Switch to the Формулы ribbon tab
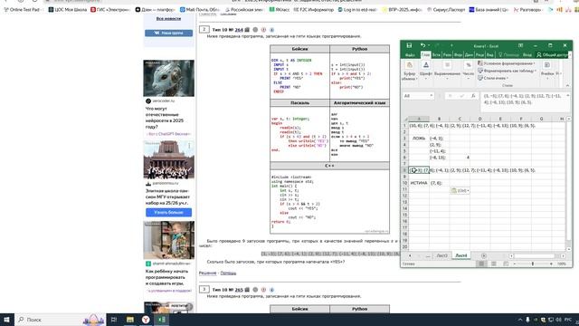The image size is (579, 326). pos(458,54)
